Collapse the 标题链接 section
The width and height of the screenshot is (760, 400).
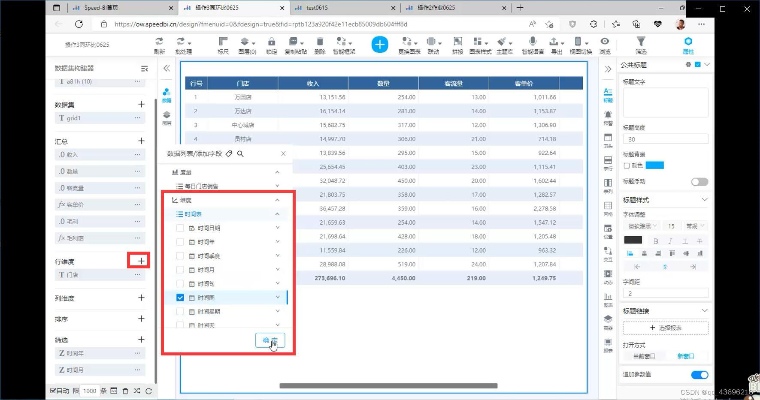(705, 310)
